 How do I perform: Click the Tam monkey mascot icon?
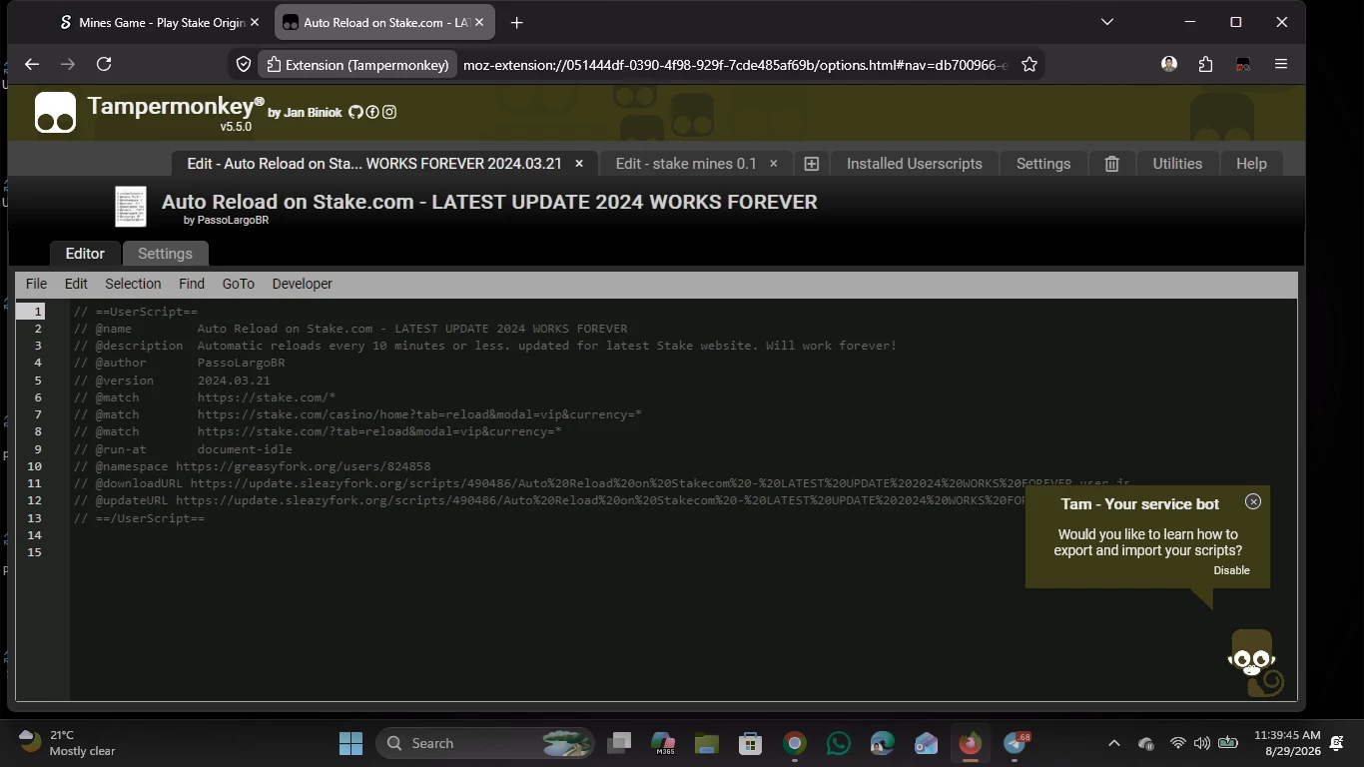pyautogui.click(x=1254, y=662)
